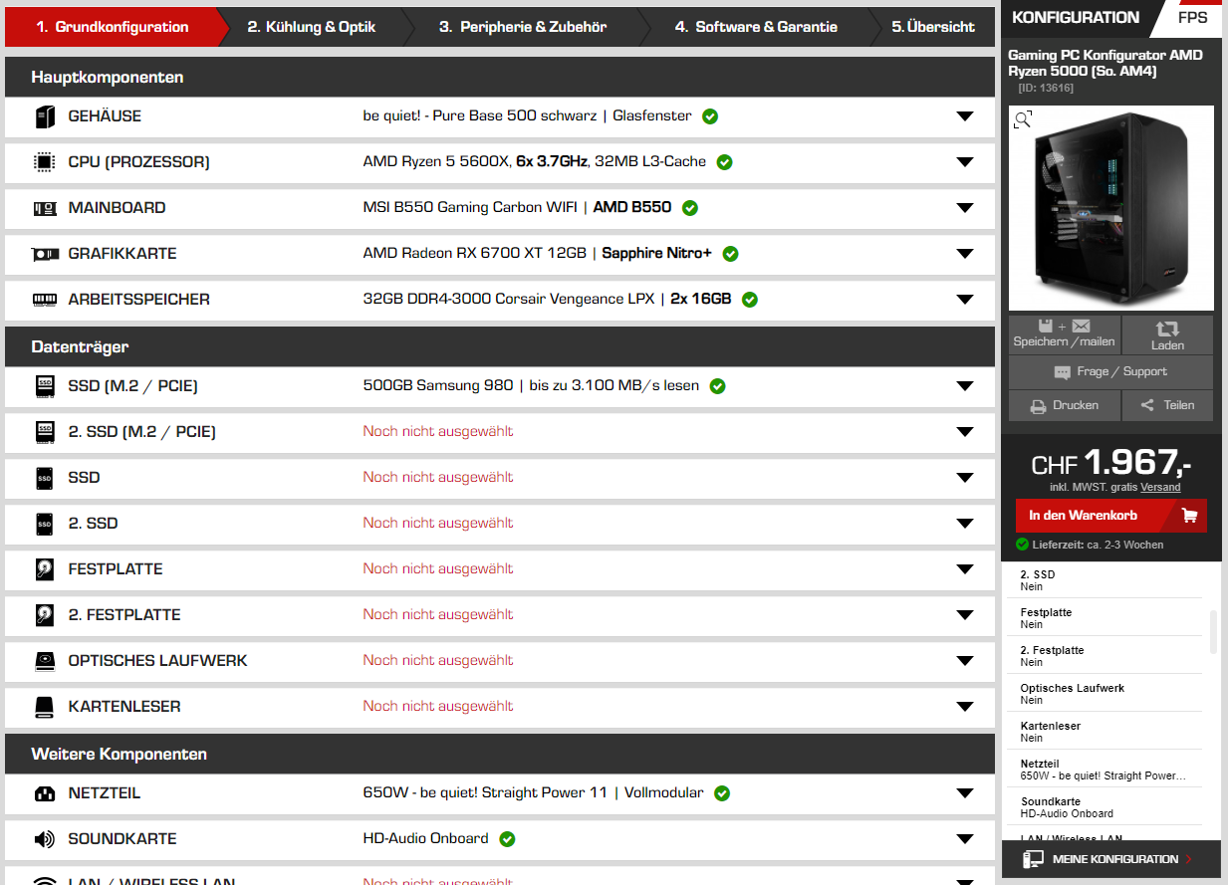Go to 3. Peripherie & Zubehör step
Viewport: 1228px width, 885px height.
click(523, 27)
